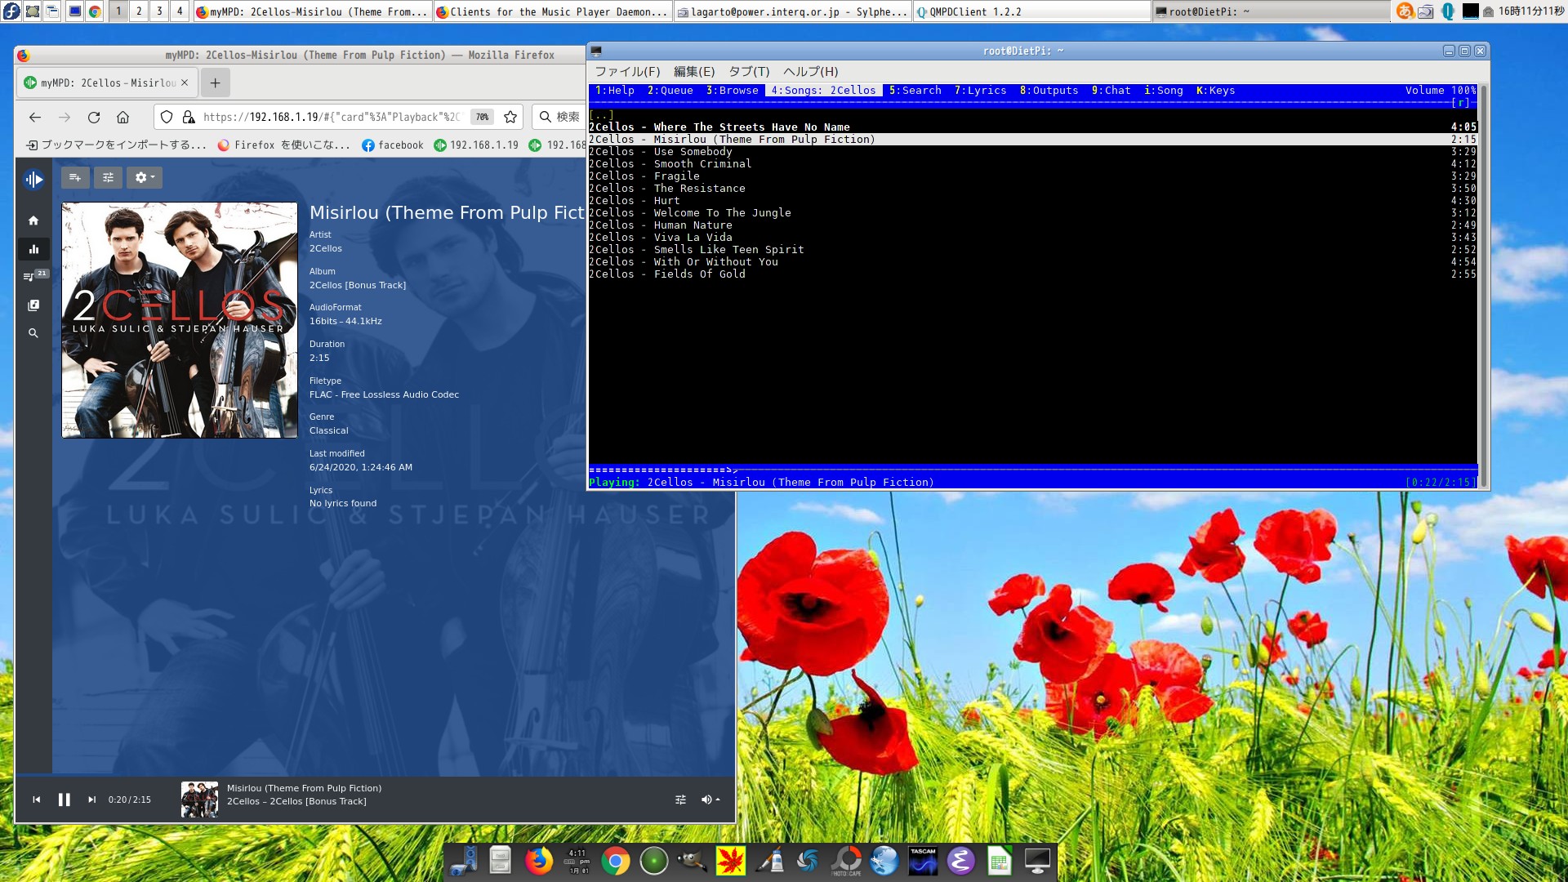This screenshot has width=1568, height=882.
Task: Open playback settings sliders icon in toolbar
Action: [x=108, y=177]
